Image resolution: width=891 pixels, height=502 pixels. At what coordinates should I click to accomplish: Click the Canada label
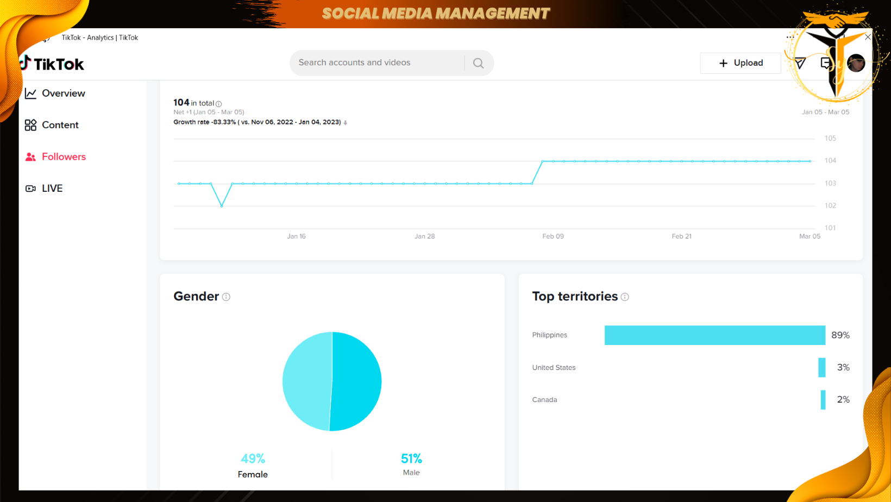[x=544, y=400]
